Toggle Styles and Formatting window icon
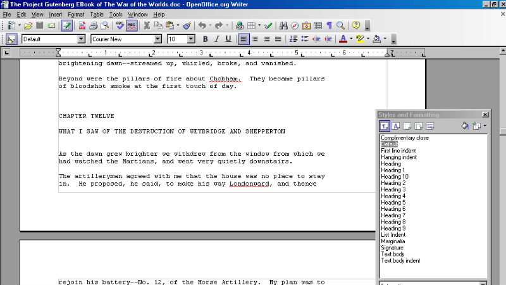Image resolution: width=506 pixels, height=285 pixels. 11,39
